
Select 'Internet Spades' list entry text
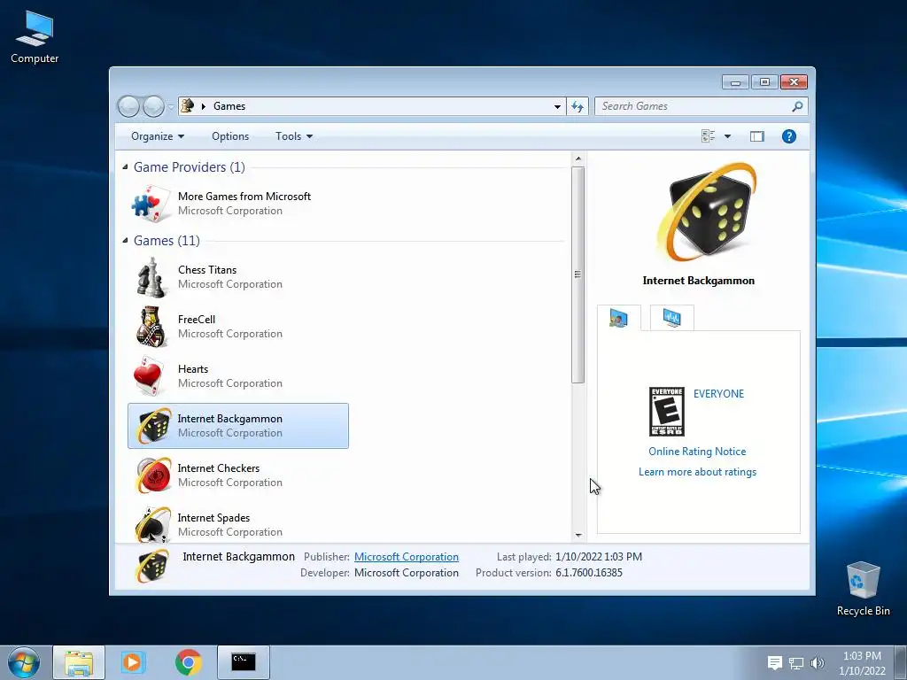[213, 518]
